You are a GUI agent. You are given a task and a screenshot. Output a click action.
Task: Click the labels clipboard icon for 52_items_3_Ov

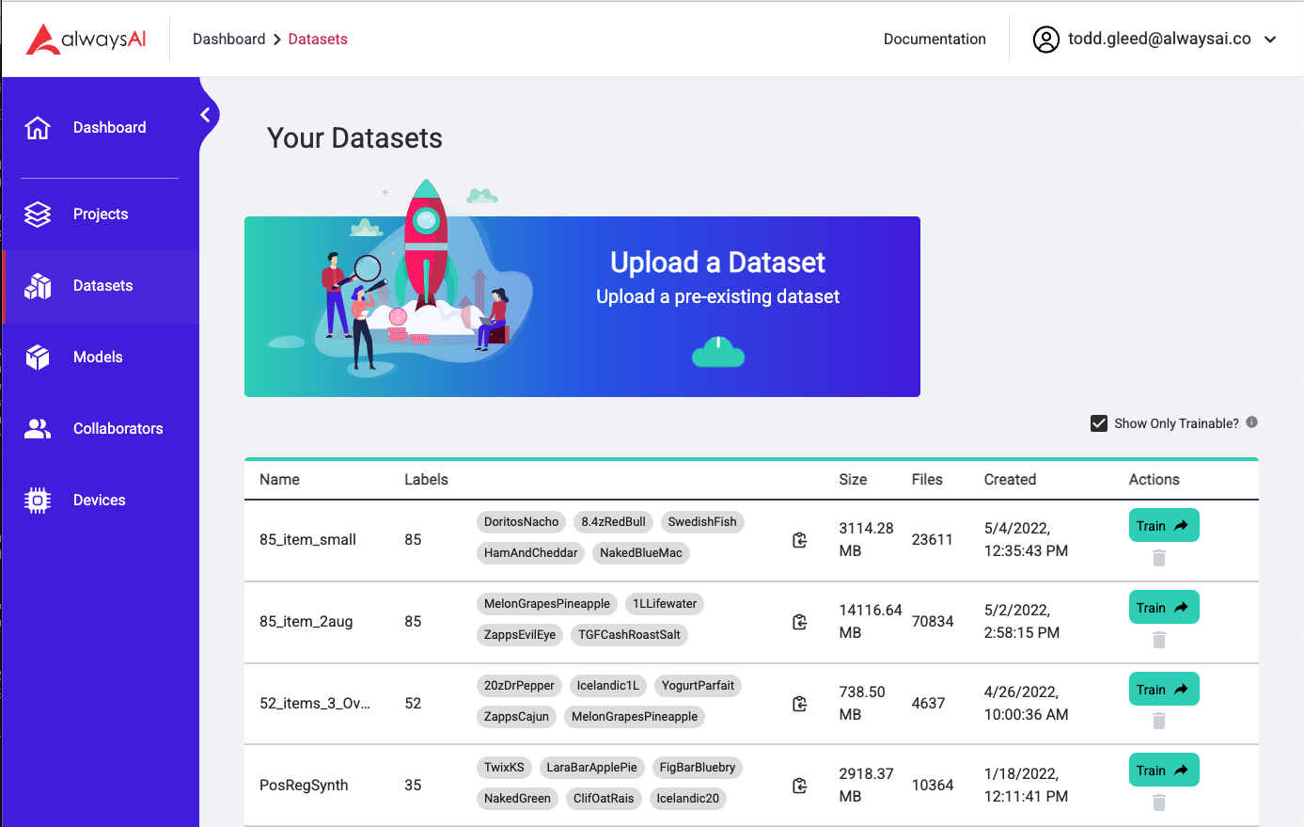point(799,704)
